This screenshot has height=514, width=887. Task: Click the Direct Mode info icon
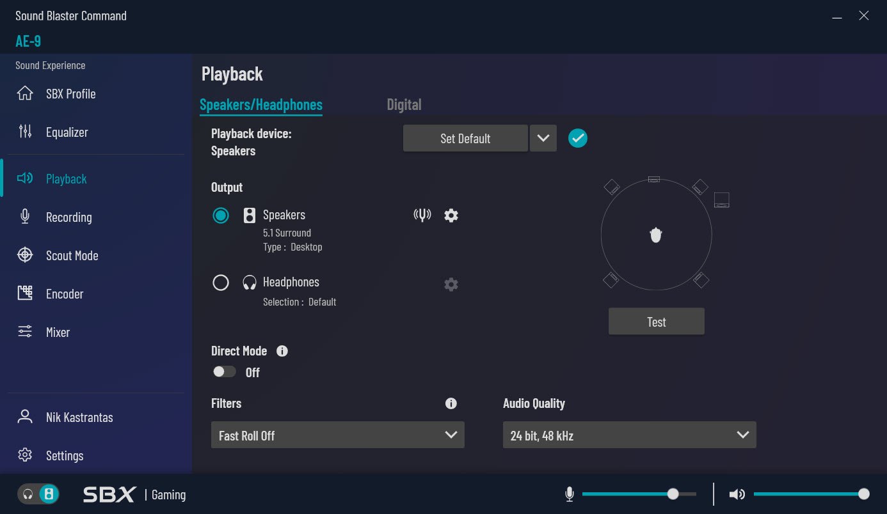282,351
